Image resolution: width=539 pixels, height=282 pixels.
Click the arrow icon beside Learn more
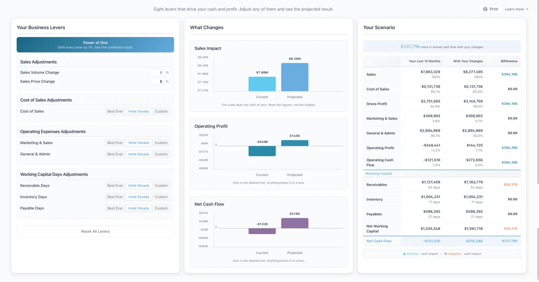point(527,9)
